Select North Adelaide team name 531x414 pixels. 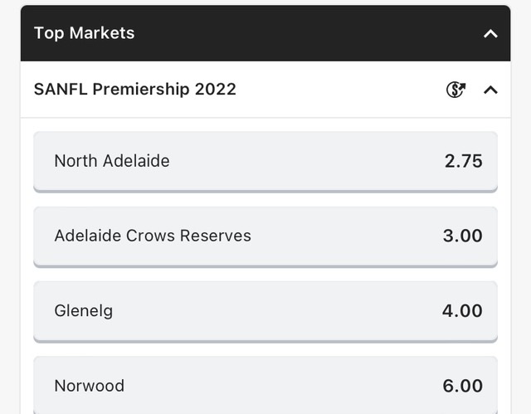point(112,161)
